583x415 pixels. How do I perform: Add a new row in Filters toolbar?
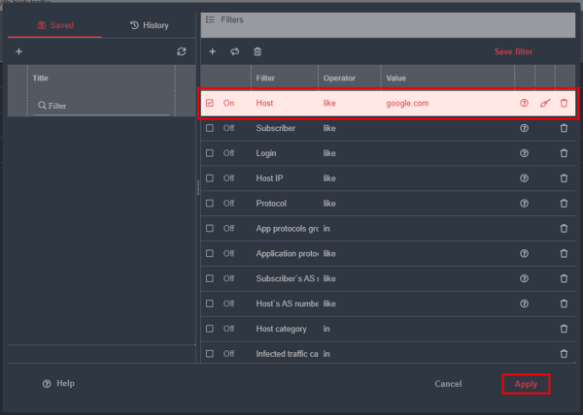[213, 51]
